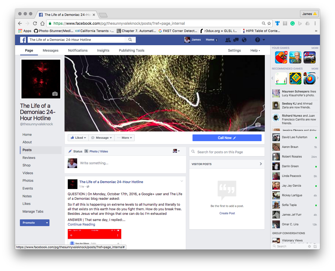Viewport: 335px width, 271px height.
Task: Open the Friend Requests icon
Action: (228, 40)
